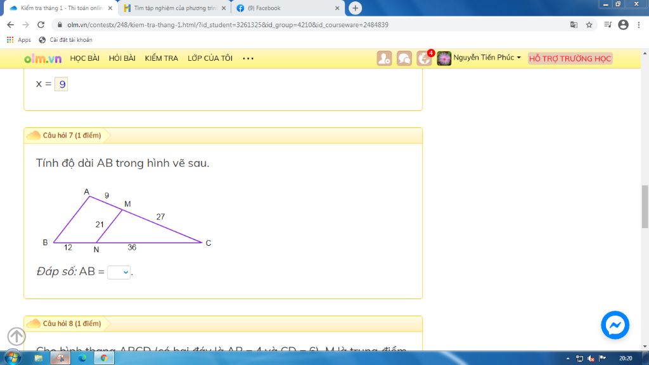Viewport: 649px width, 365px height.
Task: Open notifications icon with badge 4
Action: (x=424, y=58)
